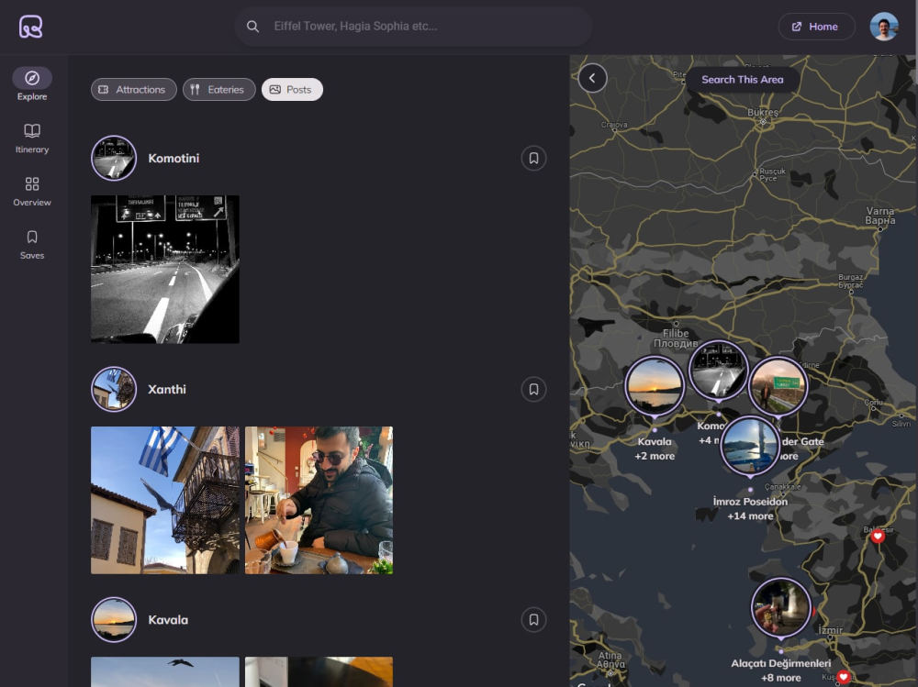Screen dimensions: 918x687
Task: Open the Kavala bird sky photo
Action: [x=165, y=671]
